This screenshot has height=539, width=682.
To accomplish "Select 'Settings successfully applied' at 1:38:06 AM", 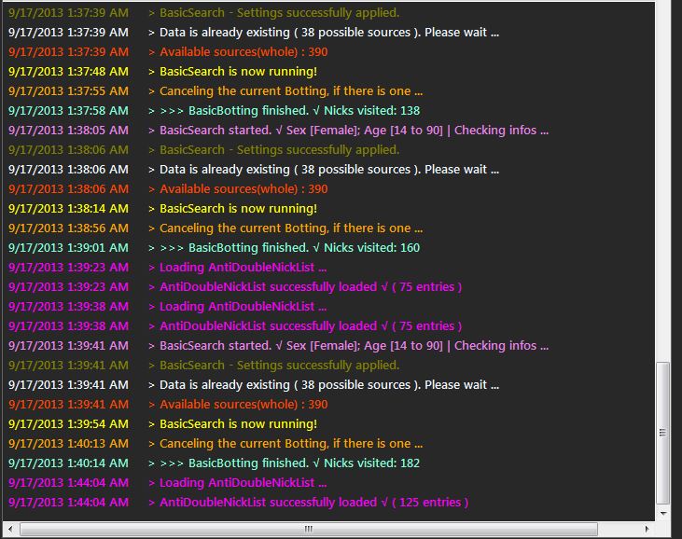I will tap(203, 150).
